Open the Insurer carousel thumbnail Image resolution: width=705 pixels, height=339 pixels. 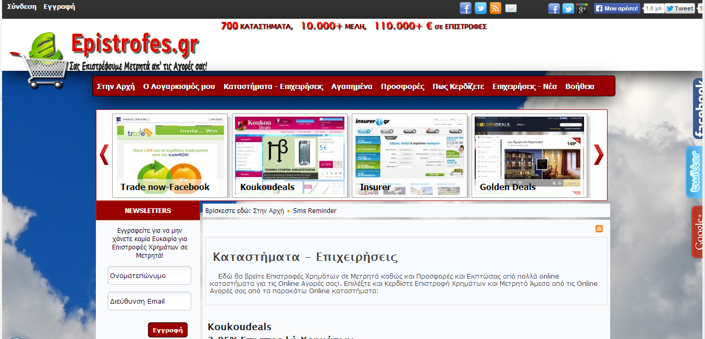[410, 156]
